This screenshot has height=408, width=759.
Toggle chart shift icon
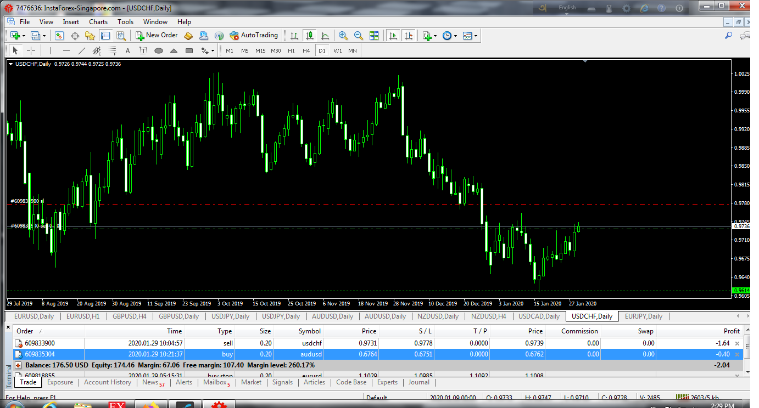coord(408,36)
